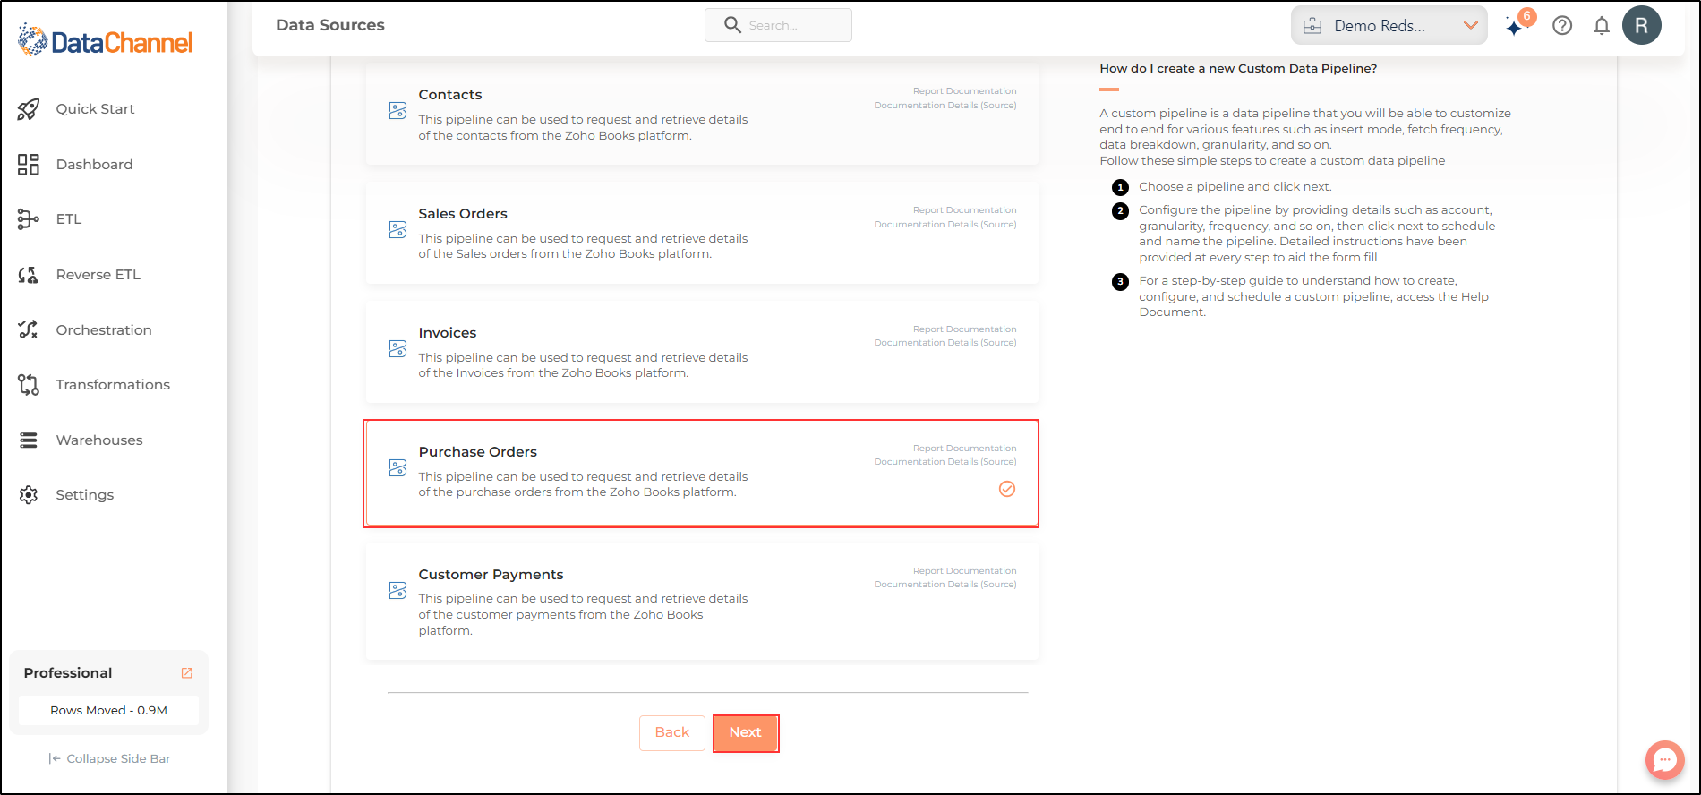Screen dimensions: 1701x795
Task: Click the Invoices pipeline icon
Action: [398, 349]
